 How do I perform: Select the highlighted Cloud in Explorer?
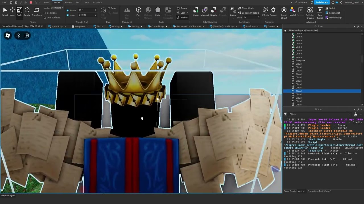pos(298,91)
